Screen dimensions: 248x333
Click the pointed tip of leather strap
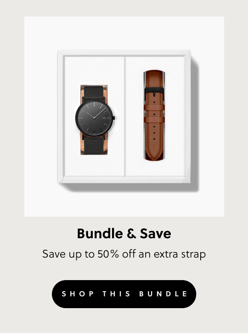[x=154, y=156]
